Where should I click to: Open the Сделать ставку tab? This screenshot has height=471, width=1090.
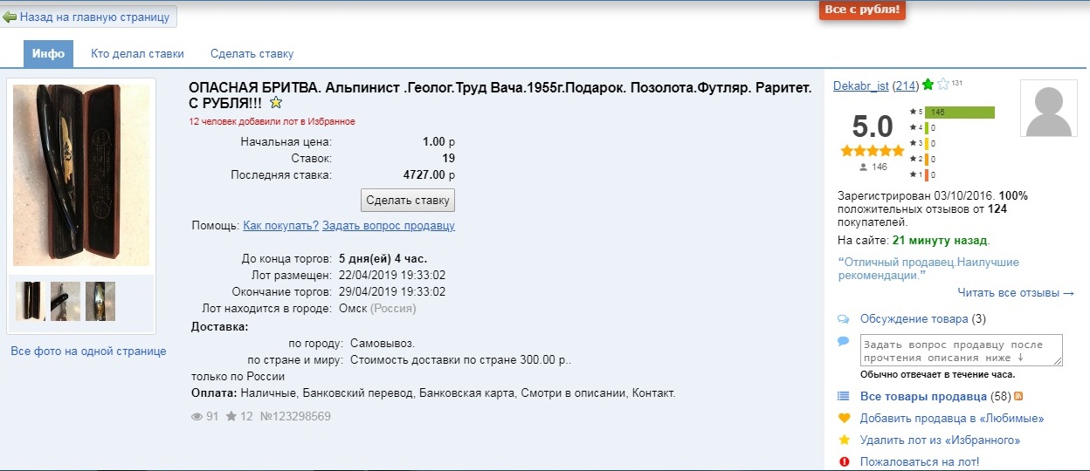point(252,54)
